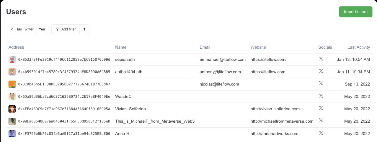The height and width of the screenshot is (142, 377).
Task: Select the This_is_MichaelF_from_Metaverse_Web3 user name
Action: click(x=155, y=121)
